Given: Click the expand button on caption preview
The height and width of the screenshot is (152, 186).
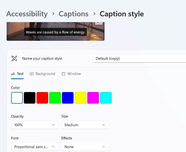Looking at the screenshot, I should pyautogui.click(x=99, y=23).
